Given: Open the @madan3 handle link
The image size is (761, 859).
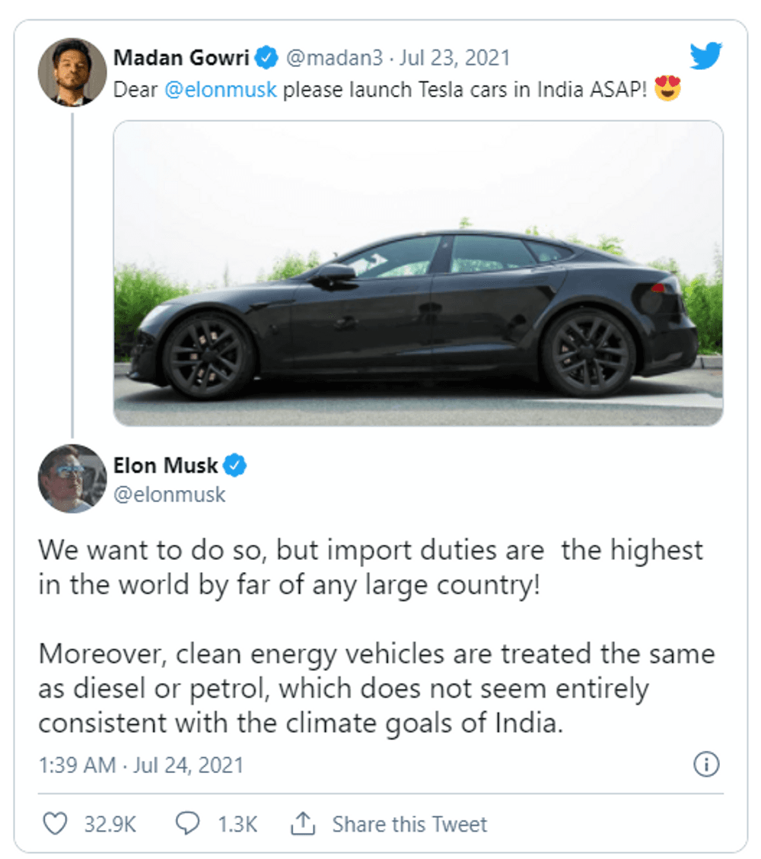Looking at the screenshot, I should [333, 58].
